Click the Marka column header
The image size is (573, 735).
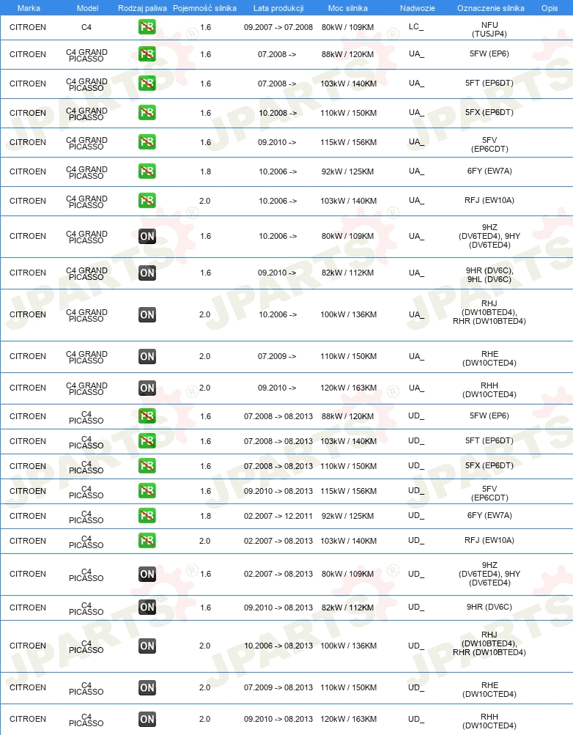pos(29,8)
